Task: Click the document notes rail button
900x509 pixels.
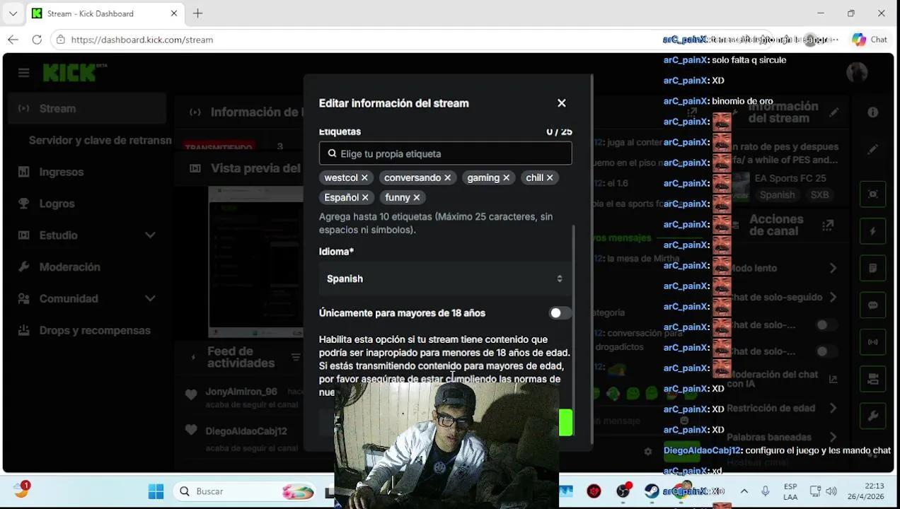Action: 873,269
